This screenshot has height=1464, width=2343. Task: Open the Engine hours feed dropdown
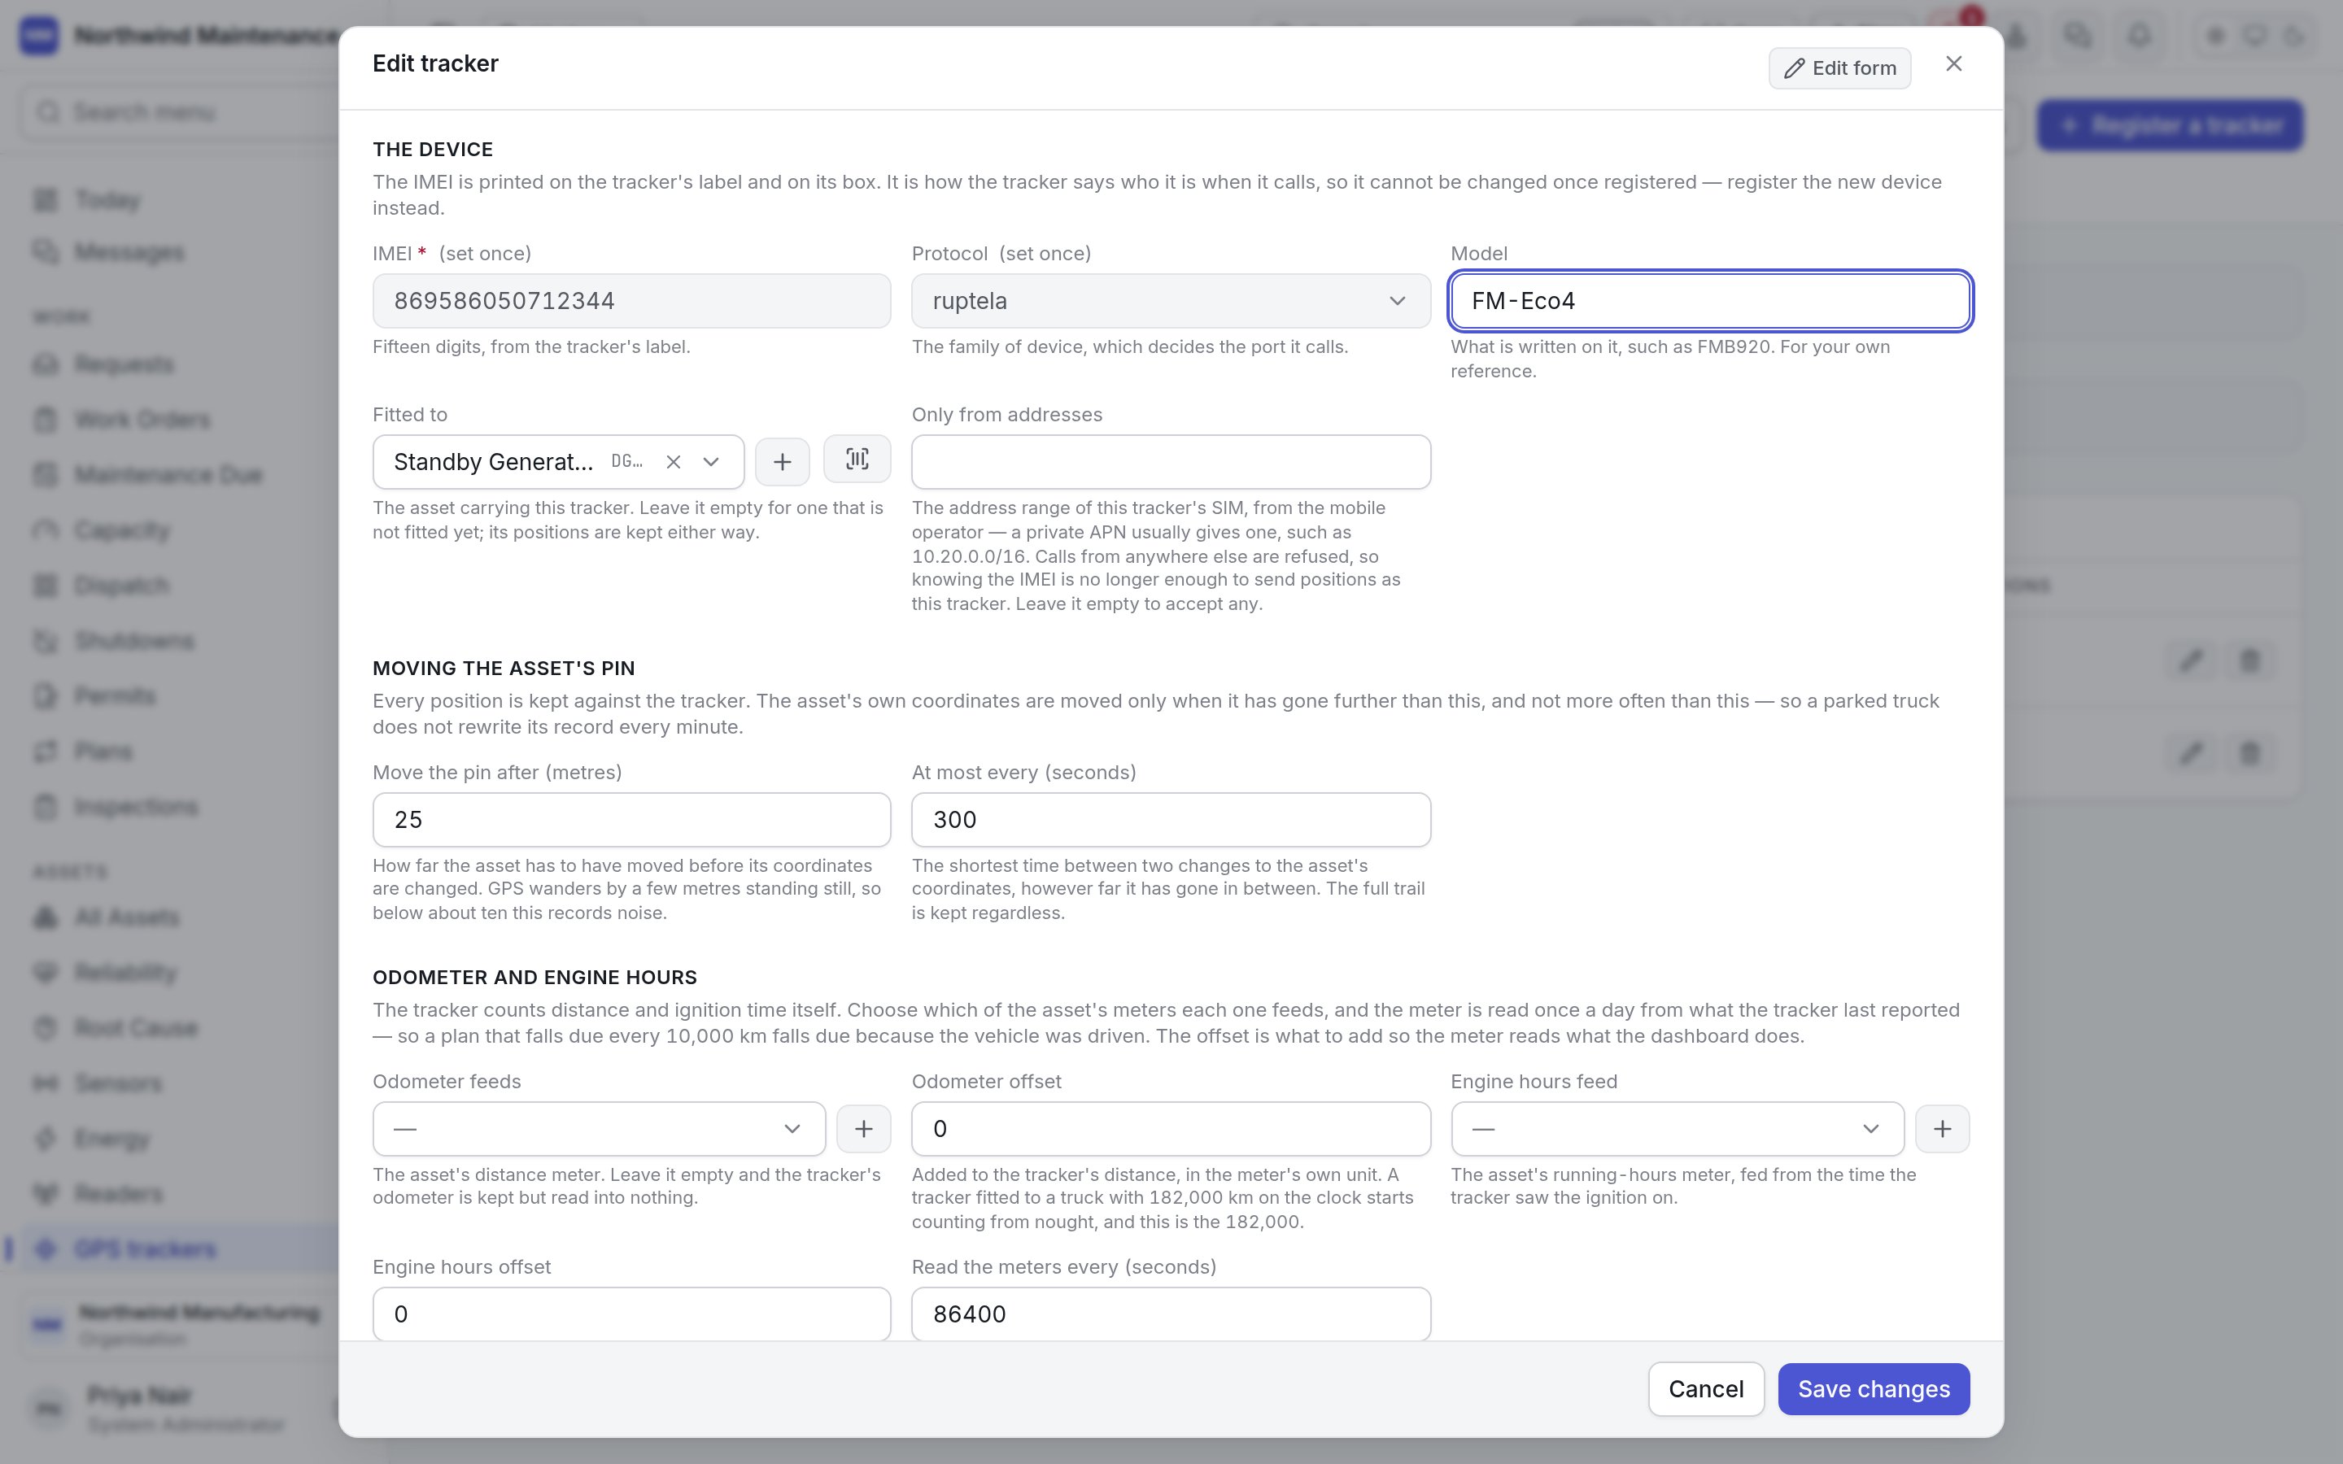tap(1676, 1129)
